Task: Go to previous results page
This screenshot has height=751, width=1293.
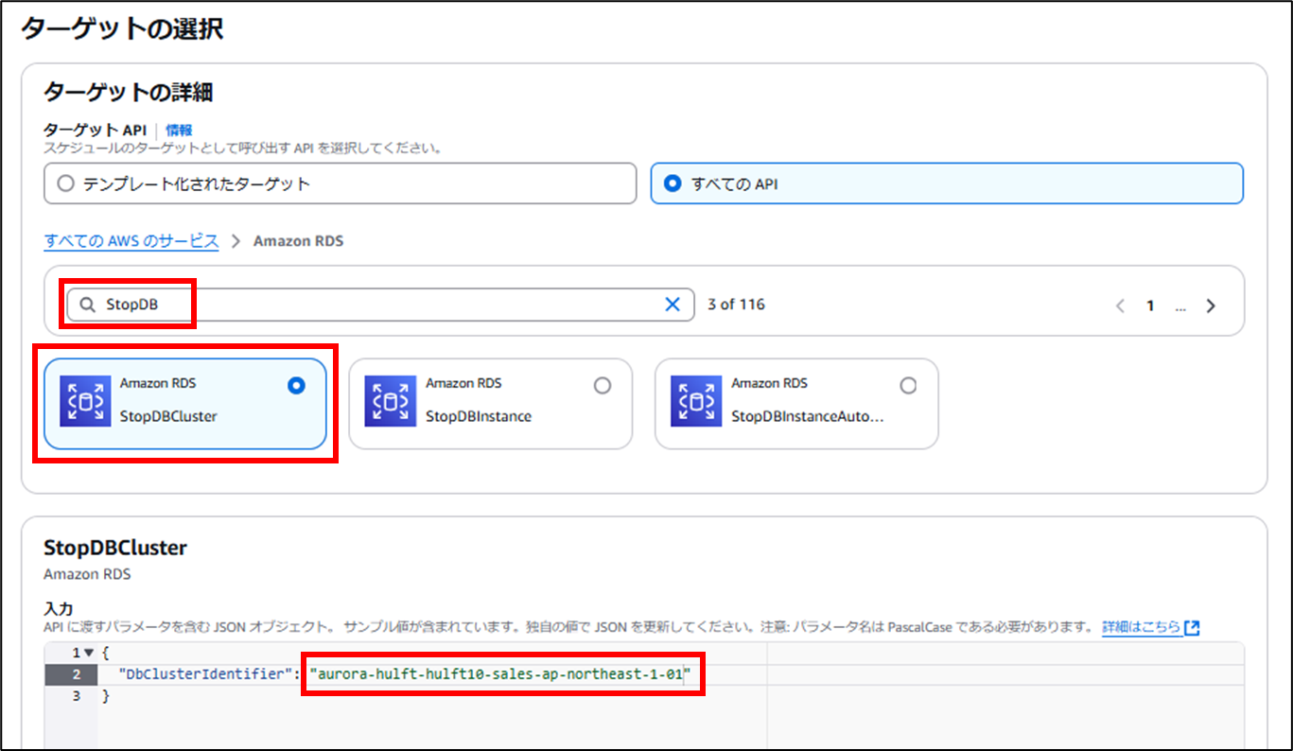Action: point(1120,306)
